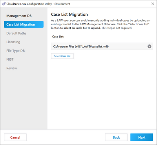Jump to the Review step

coord(12,68)
